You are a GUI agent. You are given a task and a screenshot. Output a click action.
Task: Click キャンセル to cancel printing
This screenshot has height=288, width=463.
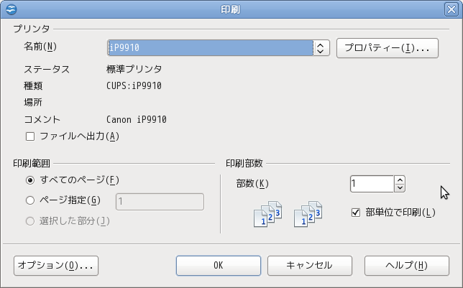(310, 266)
